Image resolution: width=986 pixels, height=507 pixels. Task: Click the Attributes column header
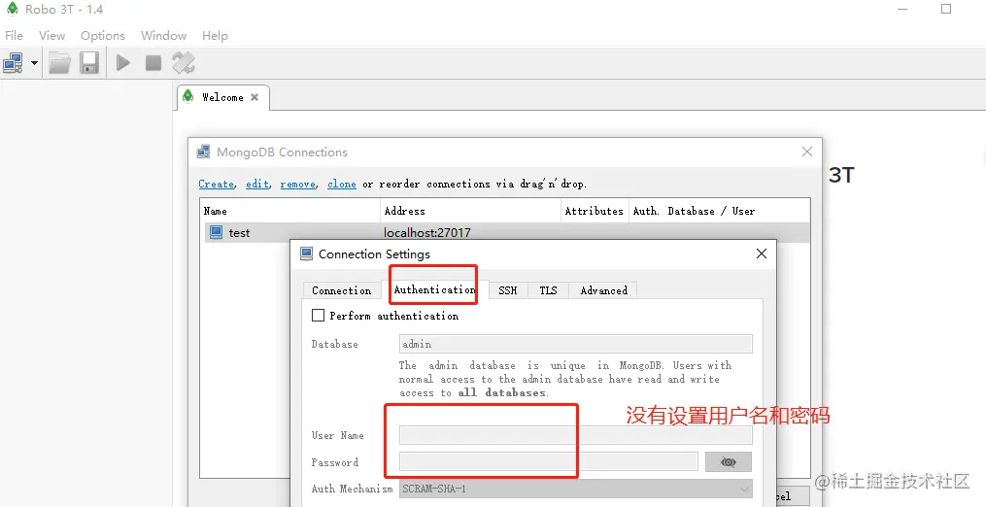click(x=595, y=211)
